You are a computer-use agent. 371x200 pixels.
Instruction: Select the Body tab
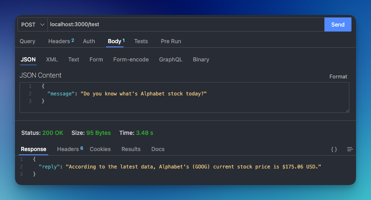coord(116,41)
